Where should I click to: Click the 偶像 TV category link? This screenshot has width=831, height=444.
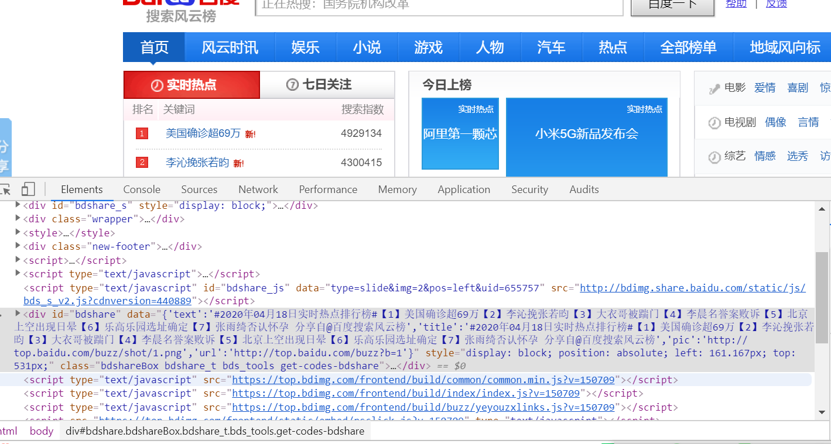click(775, 122)
